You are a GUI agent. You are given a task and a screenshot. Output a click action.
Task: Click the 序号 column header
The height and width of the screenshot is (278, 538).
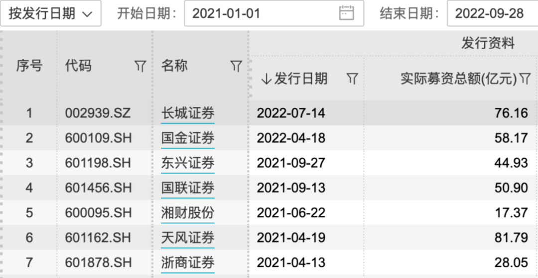(29, 66)
